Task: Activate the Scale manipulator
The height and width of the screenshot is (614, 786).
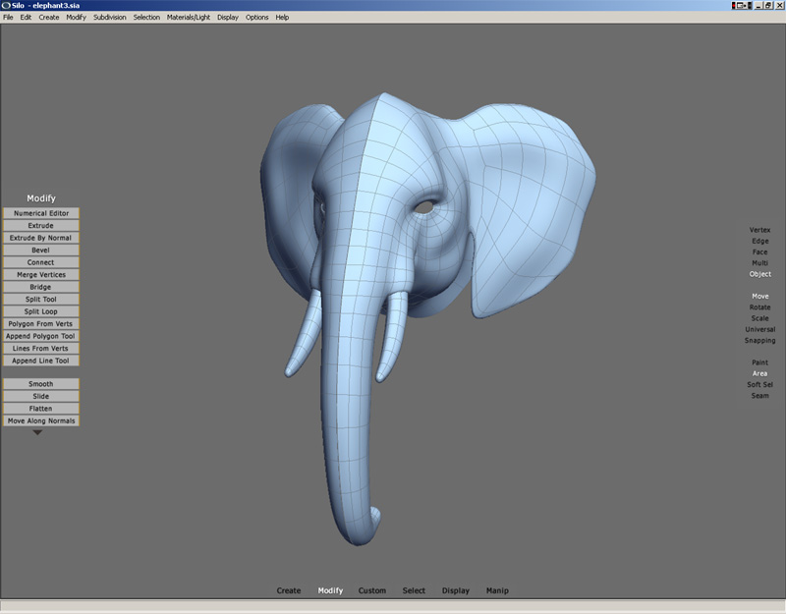Action: pyautogui.click(x=759, y=317)
